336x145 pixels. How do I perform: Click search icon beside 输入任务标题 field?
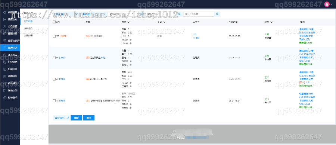click(x=217, y=14)
